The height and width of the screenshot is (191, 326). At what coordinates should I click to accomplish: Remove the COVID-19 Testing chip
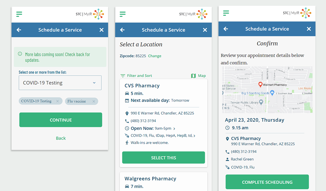pyautogui.click(x=57, y=101)
